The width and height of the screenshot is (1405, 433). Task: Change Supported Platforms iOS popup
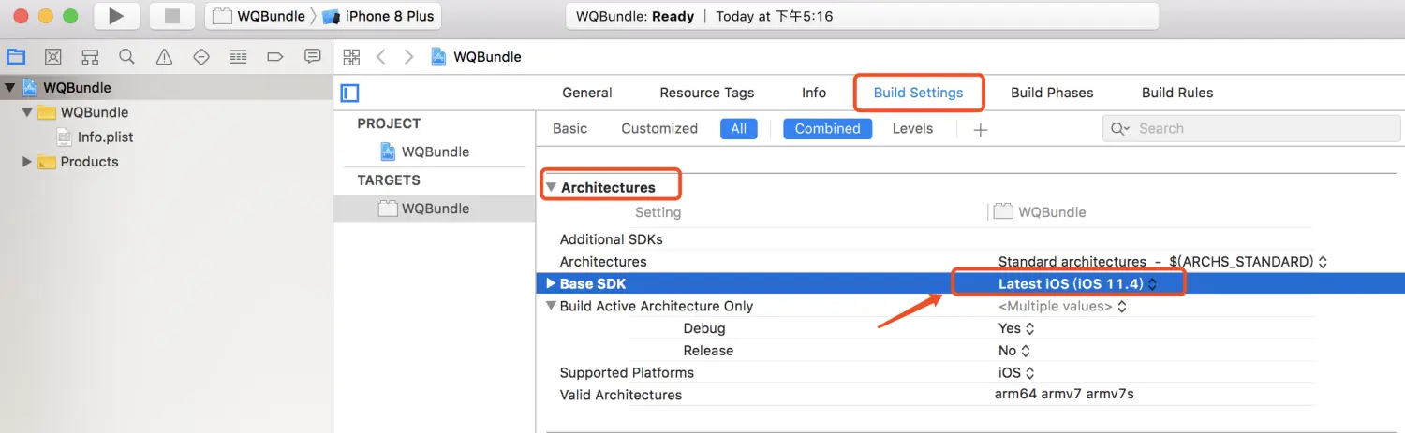[1016, 372]
